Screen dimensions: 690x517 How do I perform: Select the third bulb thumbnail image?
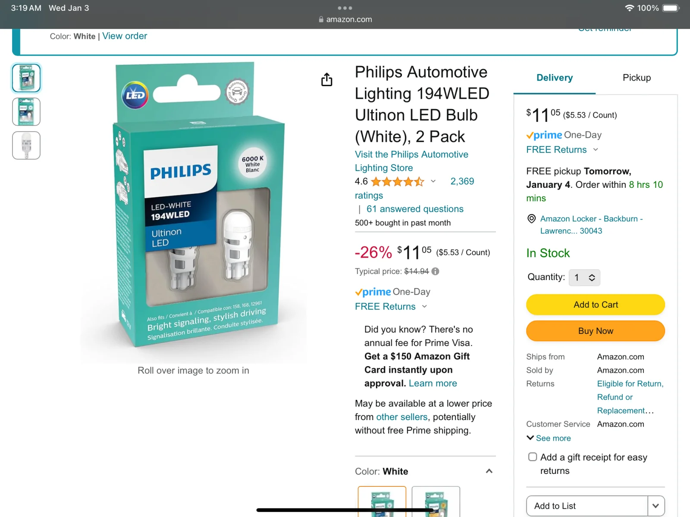(26, 146)
